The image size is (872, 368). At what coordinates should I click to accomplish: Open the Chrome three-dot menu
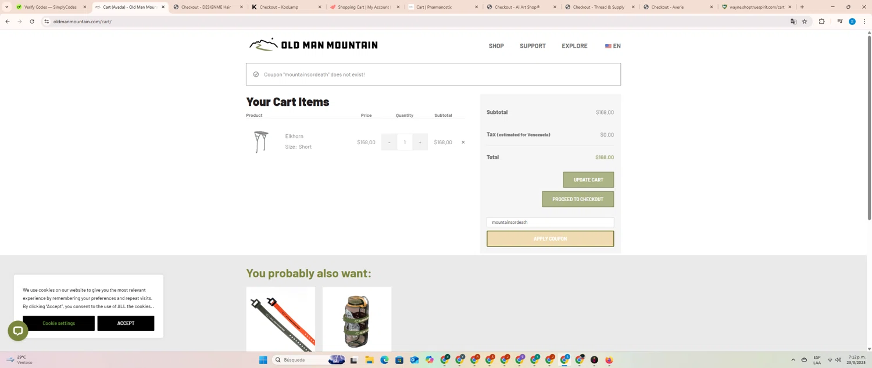pyautogui.click(x=864, y=22)
